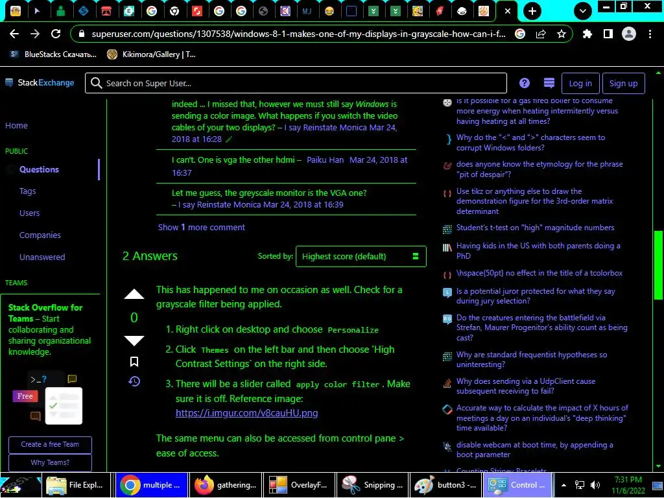Screen dimensions: 664x498
Task: Show hidden system tray icons
Action: pyautogui.click(x=563, y=485)
